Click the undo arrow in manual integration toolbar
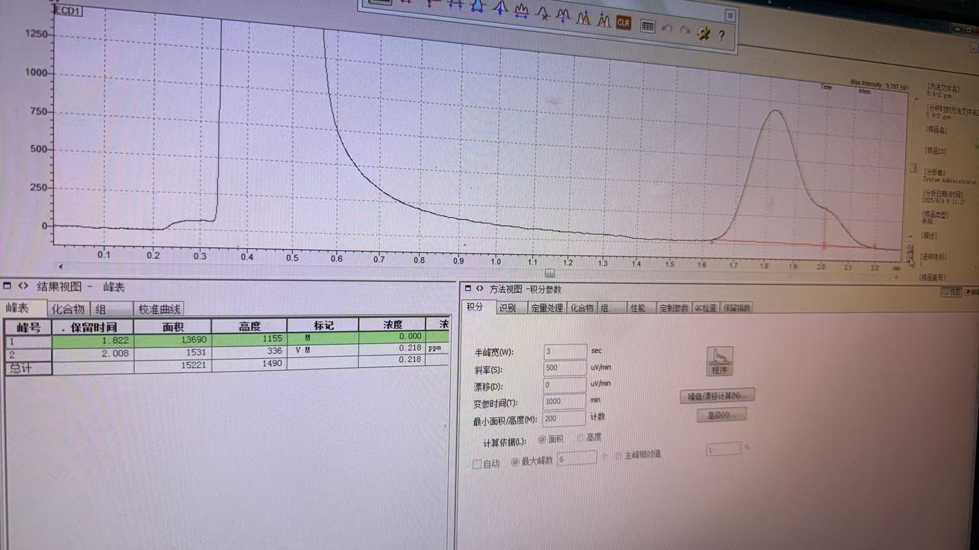 (x=667, y=29)
